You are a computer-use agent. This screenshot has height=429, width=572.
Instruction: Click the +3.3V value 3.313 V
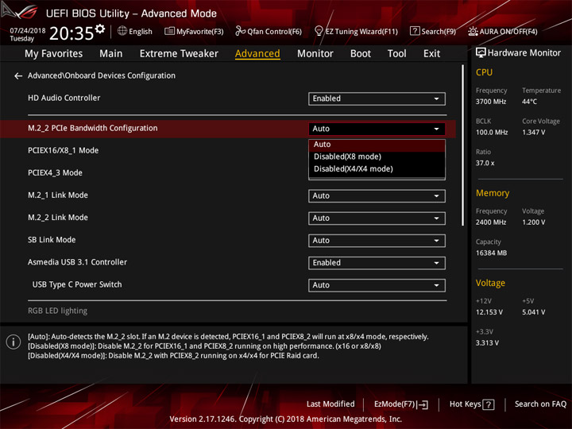click(487, 343)
